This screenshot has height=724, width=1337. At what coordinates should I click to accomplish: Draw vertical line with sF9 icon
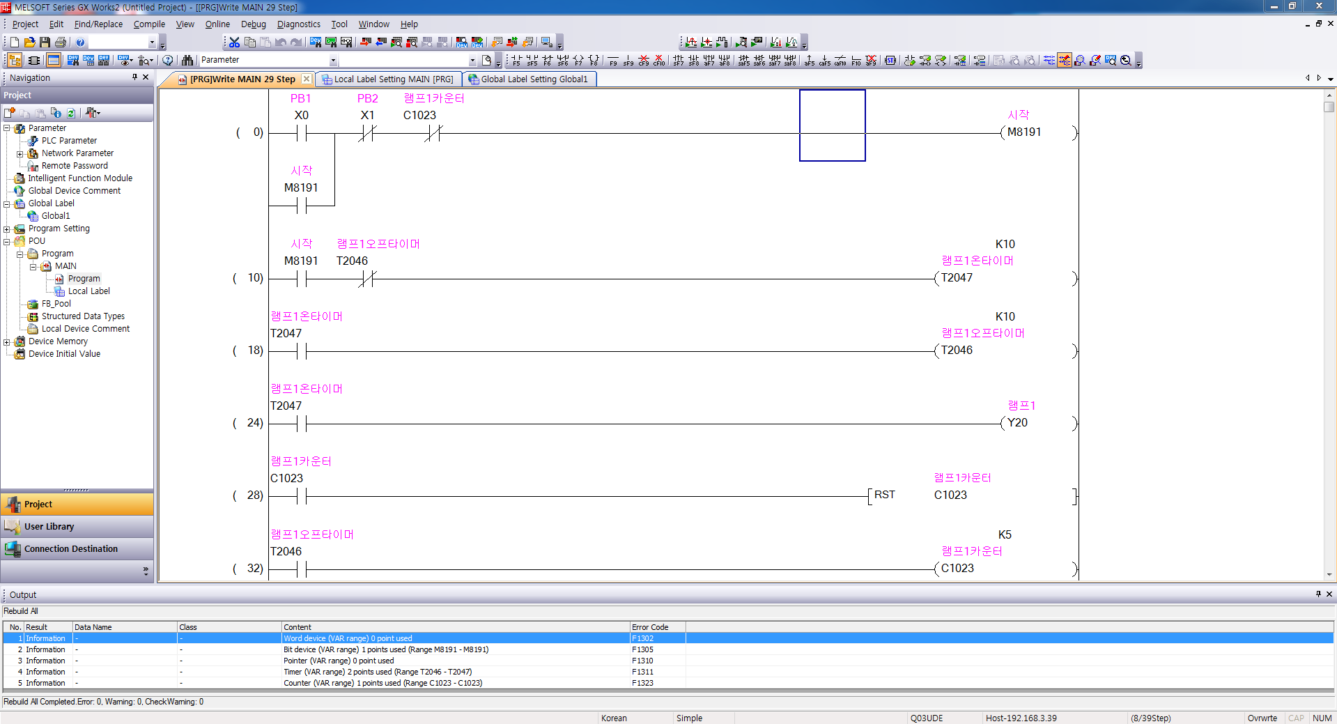628,61
